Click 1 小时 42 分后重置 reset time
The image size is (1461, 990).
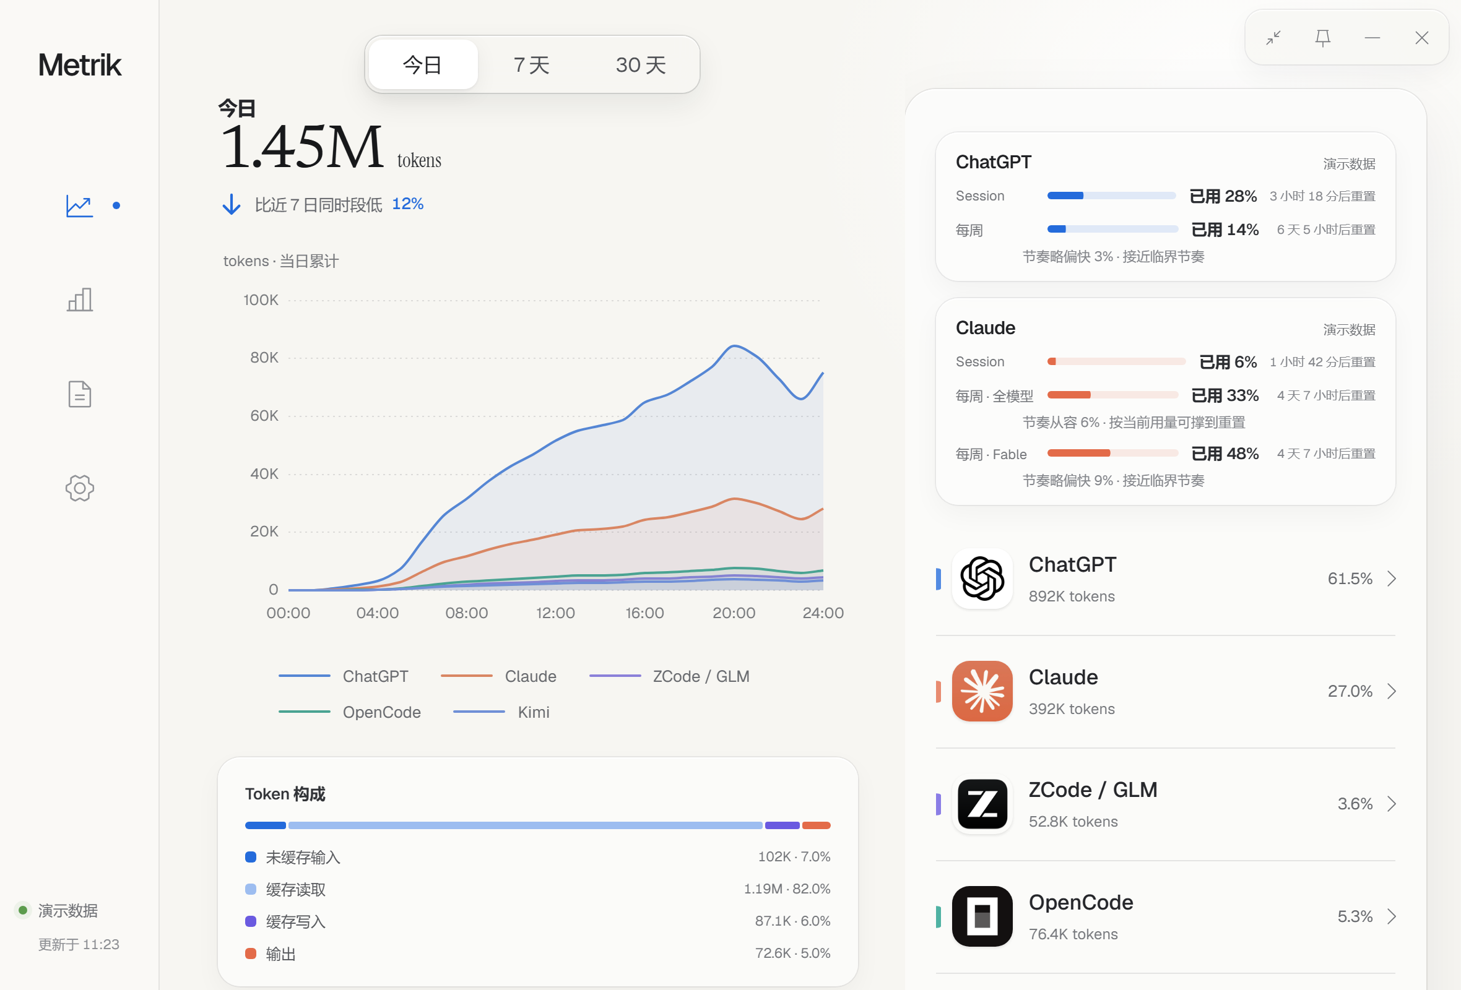tap(1322, 362)
